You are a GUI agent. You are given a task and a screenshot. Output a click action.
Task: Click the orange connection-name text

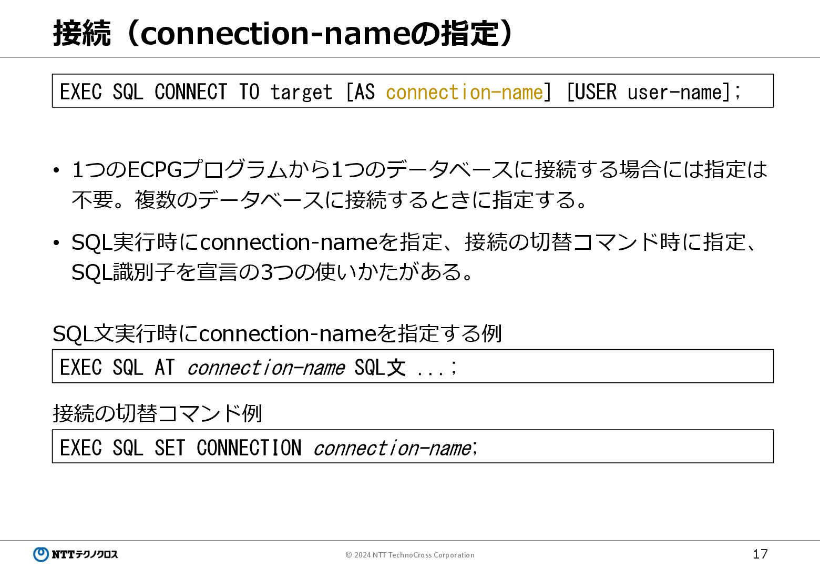464,92
